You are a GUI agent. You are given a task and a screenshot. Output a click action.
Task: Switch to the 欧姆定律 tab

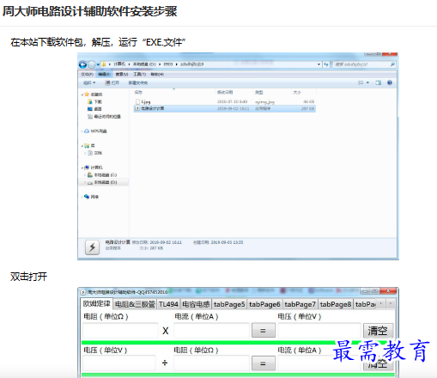97,303
